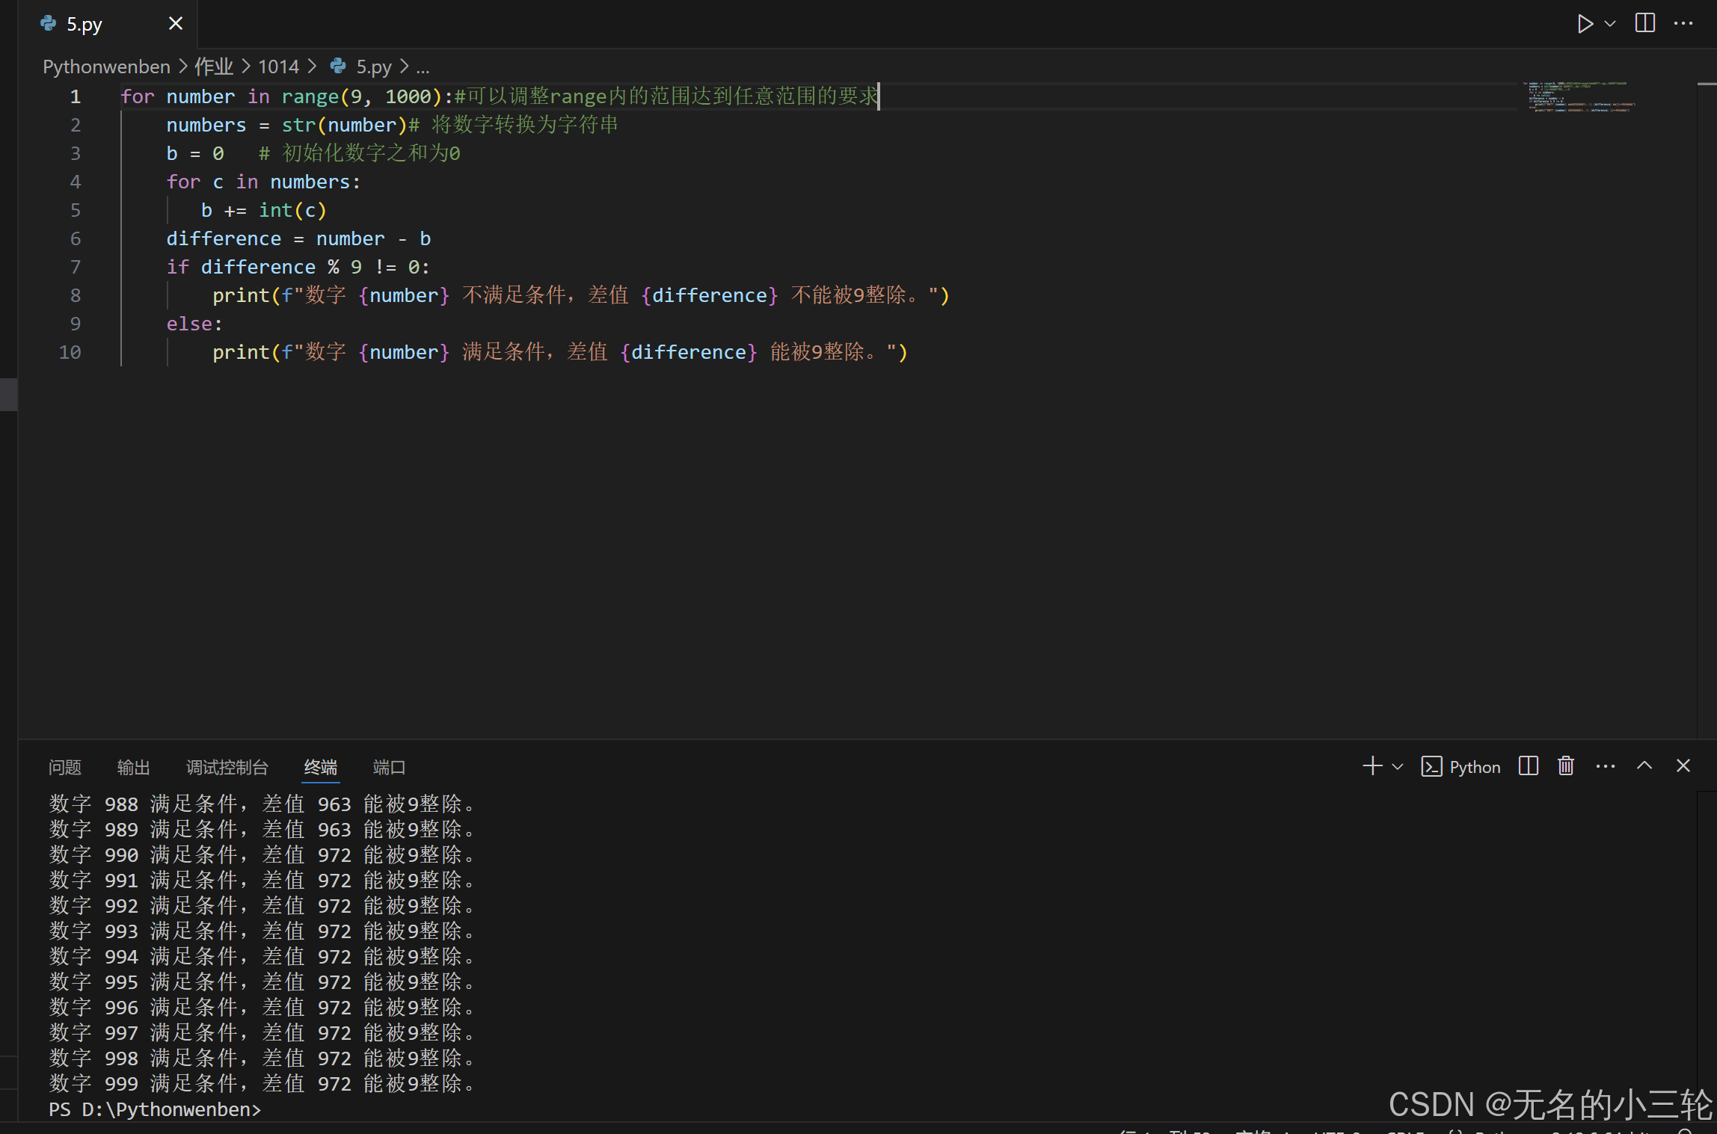This screenshot has height=1134, width=1717.
Task: Open run options dropdown beside play button
Action: [1610, 24]
